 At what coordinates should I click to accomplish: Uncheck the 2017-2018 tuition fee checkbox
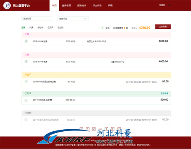coord(26,41)
